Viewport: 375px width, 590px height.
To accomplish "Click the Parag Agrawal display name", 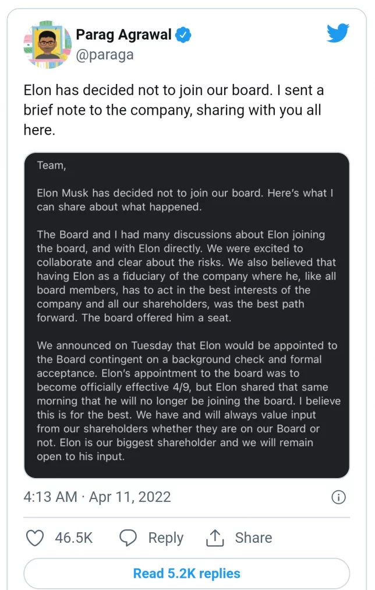I will (x=123, y=34).
